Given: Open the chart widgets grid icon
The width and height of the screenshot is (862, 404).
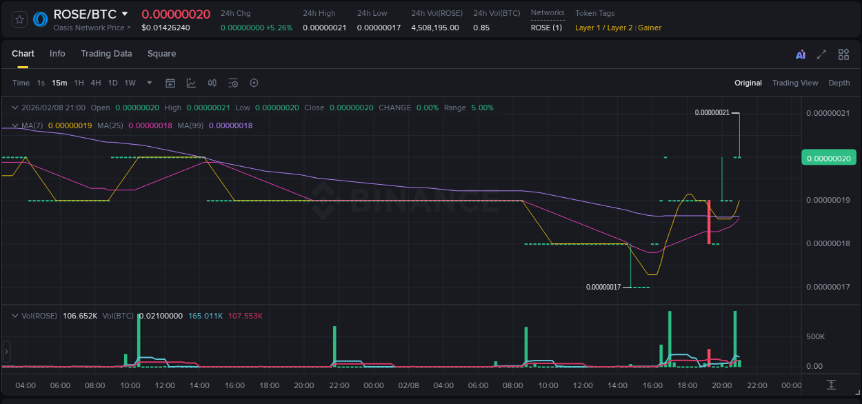Looking at the screenshot, I should tap(843, 54).
